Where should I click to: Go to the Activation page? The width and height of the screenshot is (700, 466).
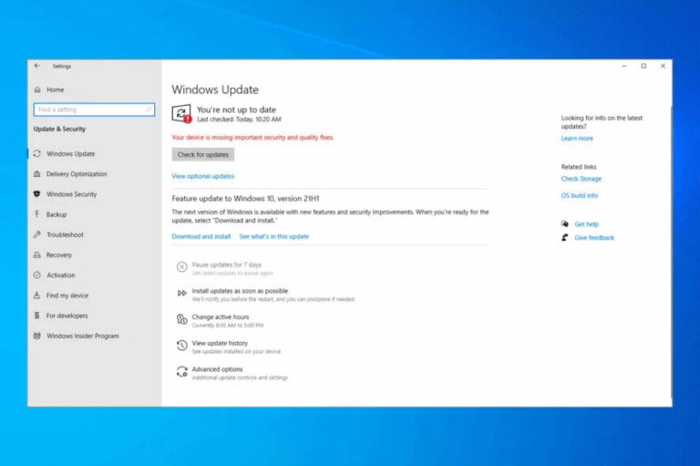pyautogui.click(x=60, y=275)
